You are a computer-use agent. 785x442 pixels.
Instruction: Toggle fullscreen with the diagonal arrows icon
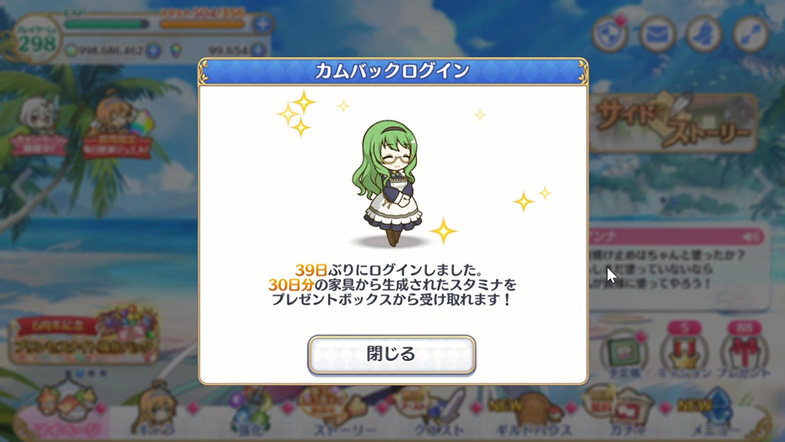coord(751,34)
